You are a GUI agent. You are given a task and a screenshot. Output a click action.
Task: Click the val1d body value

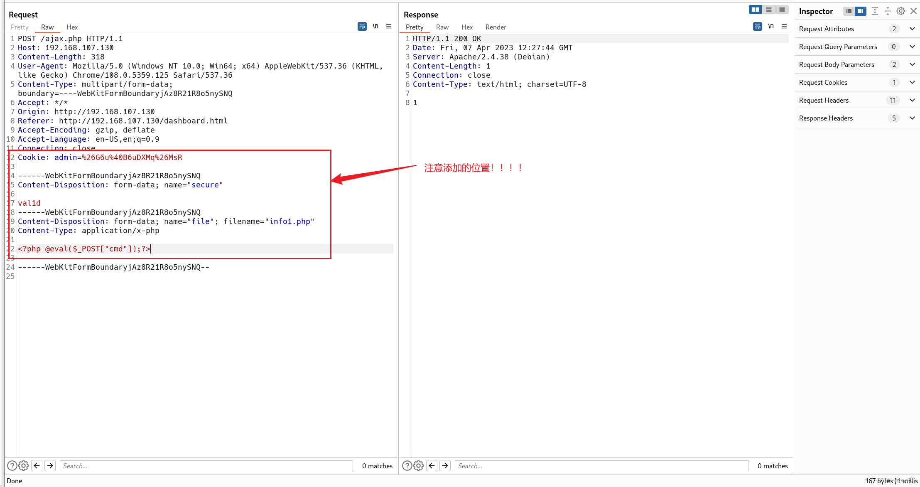pos(29,203)
